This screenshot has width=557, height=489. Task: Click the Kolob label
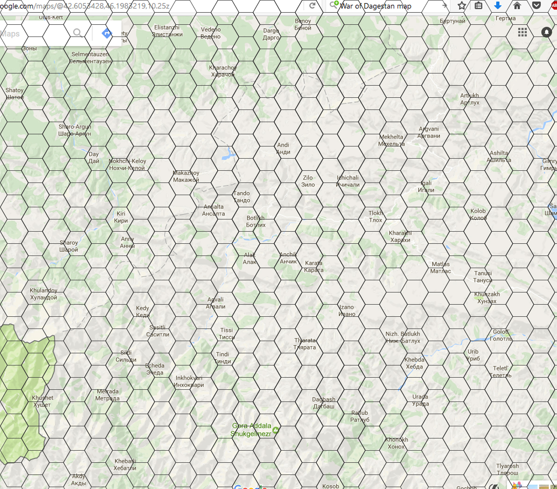tap(478, 214)
